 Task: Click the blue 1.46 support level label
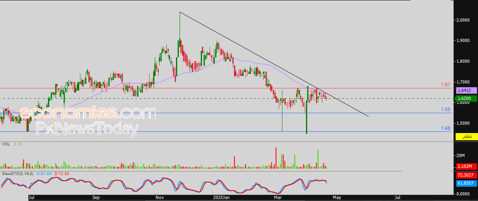tap(446, 128)
